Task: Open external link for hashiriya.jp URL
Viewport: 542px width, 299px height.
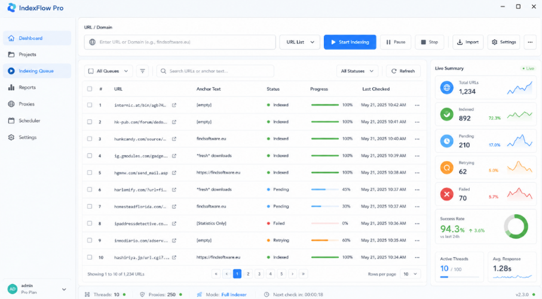Action: 174,257
